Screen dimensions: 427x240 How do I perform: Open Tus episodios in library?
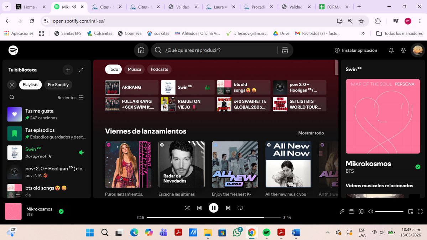coord(47,134)
